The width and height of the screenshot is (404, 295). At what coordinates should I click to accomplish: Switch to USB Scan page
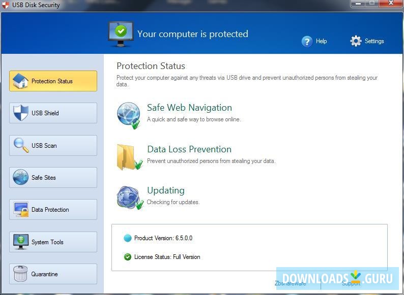point(53,145)
